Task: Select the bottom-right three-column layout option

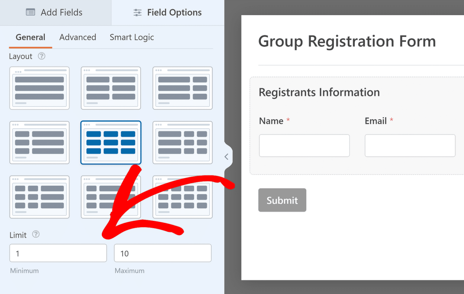Action: [x=182, y=197]
